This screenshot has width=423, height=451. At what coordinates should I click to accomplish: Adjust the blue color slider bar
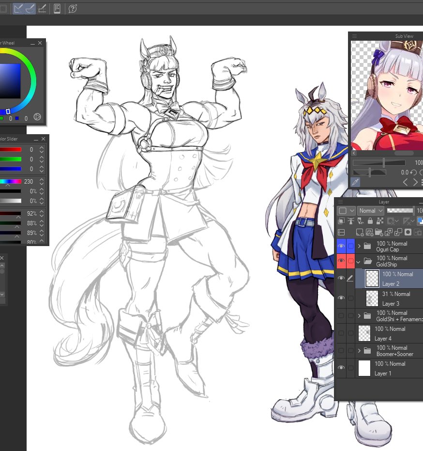[x=11, y=169]
